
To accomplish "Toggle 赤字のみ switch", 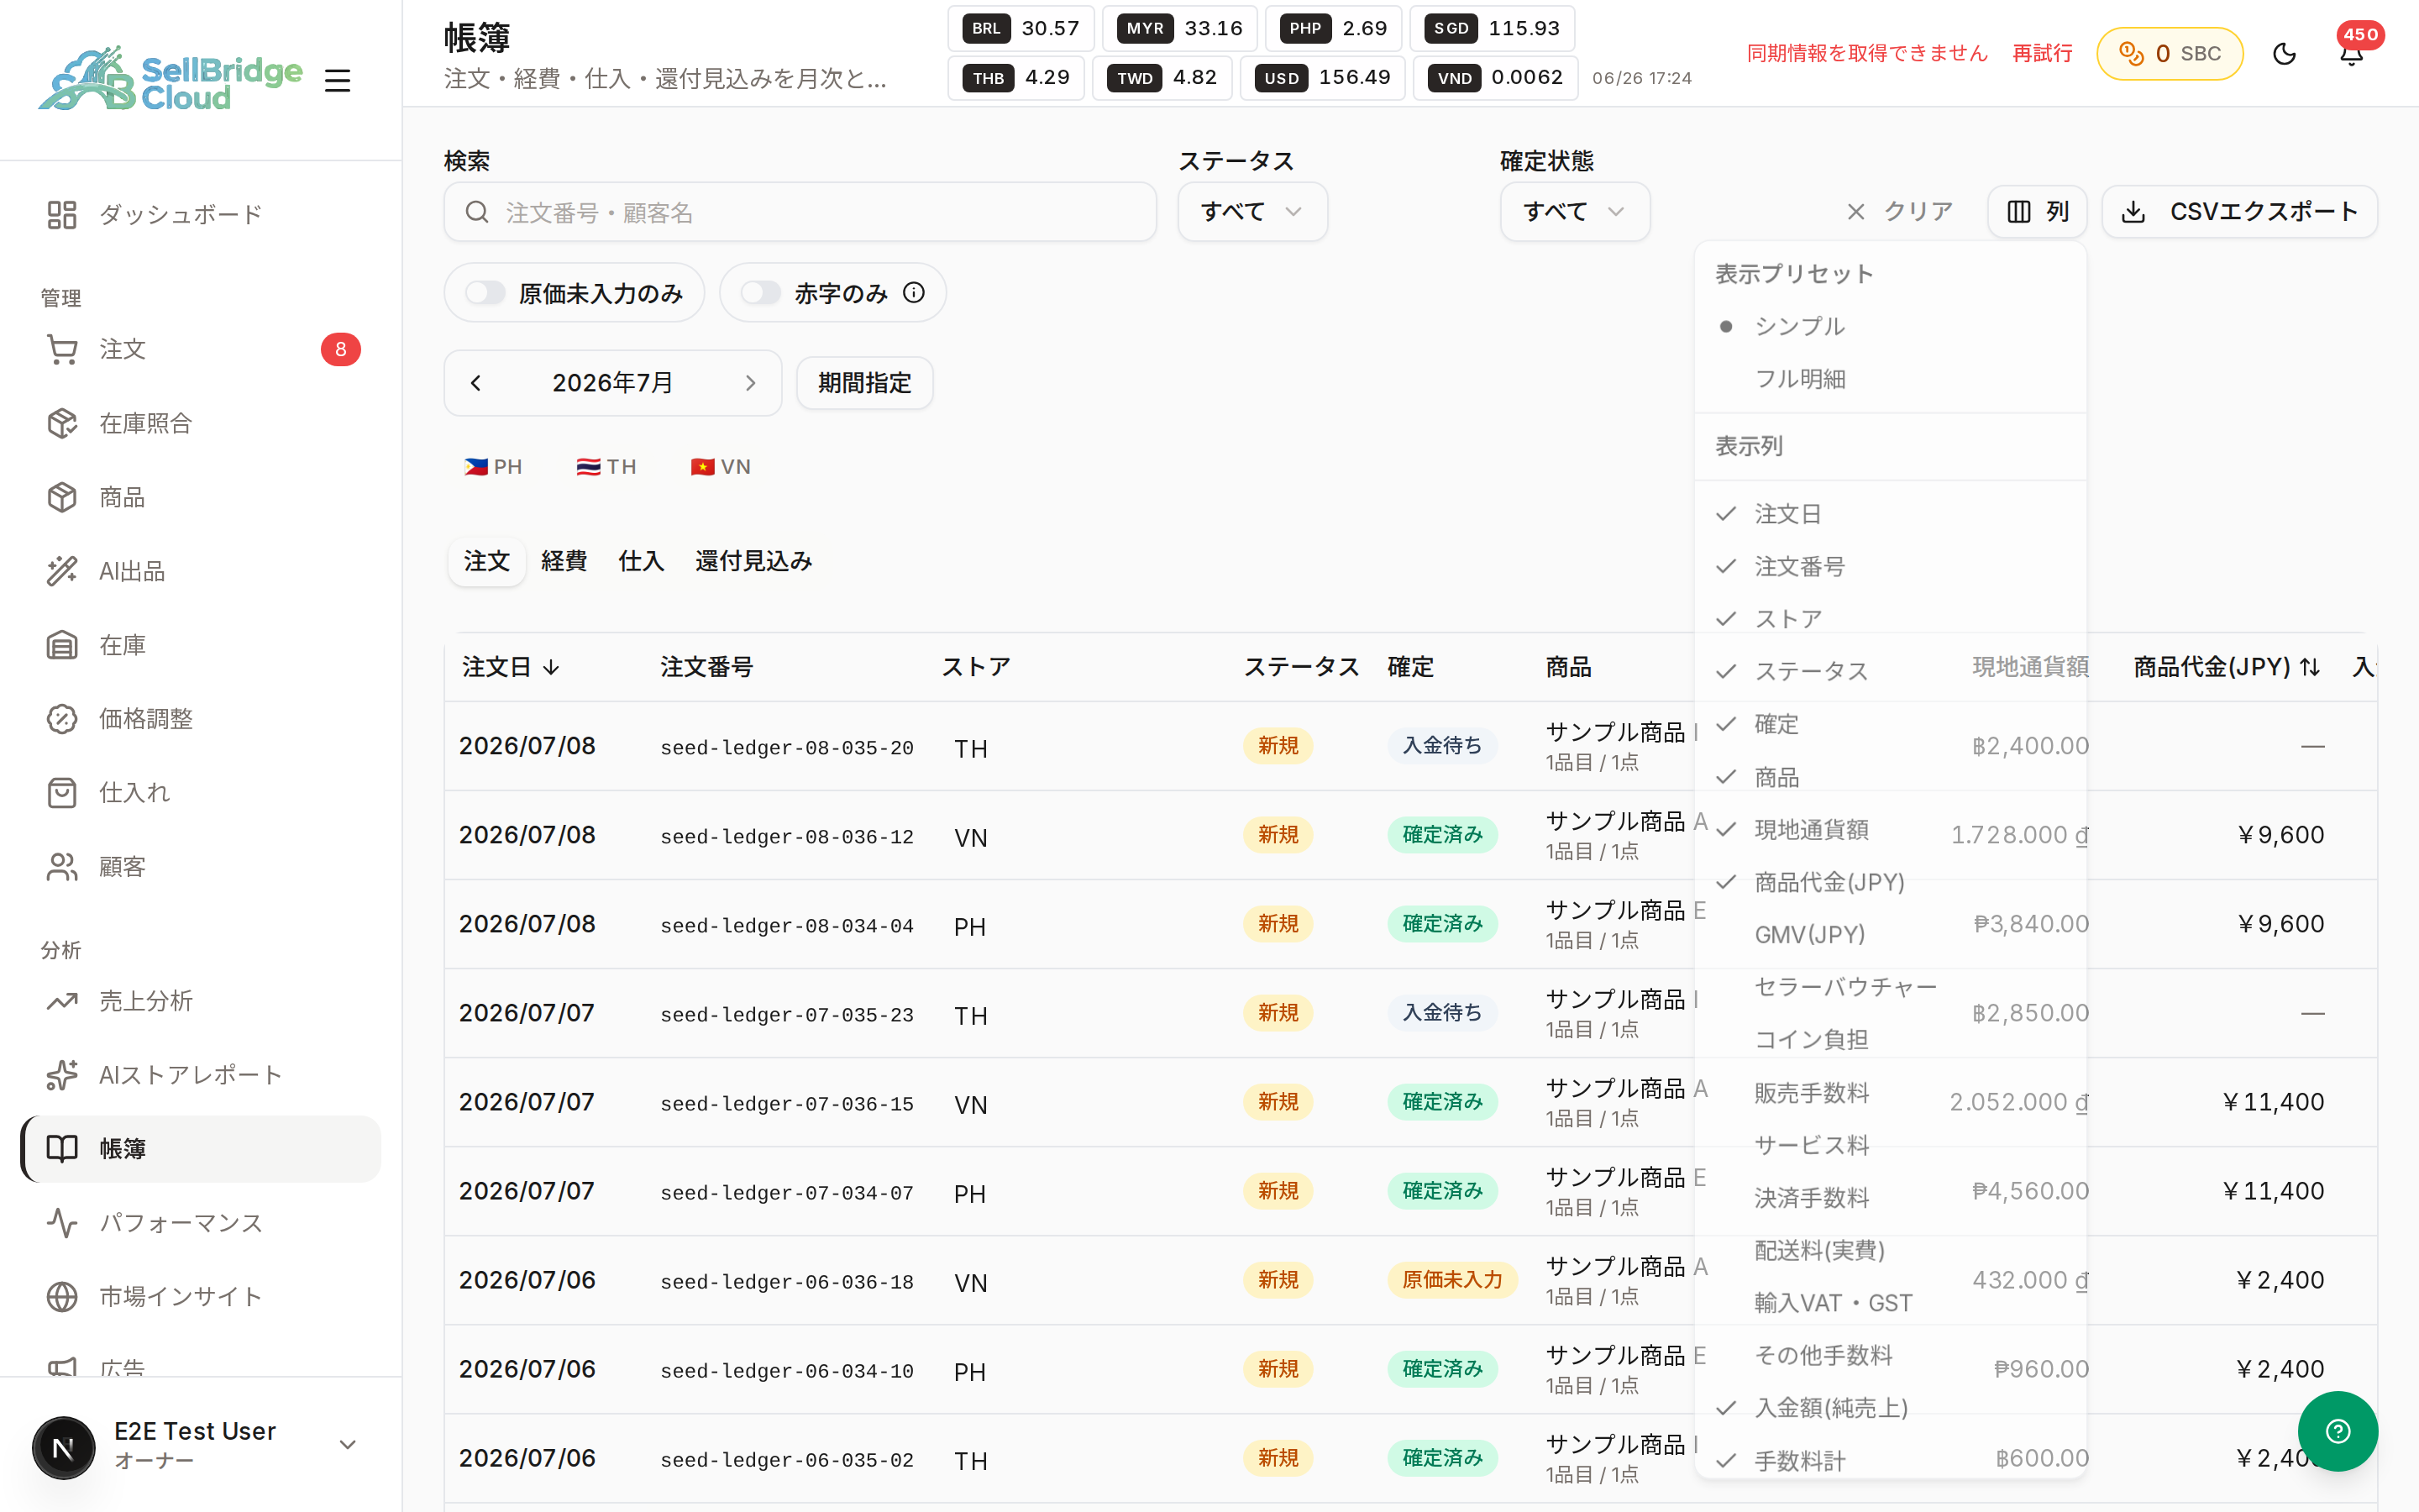I will click(761, 293).
